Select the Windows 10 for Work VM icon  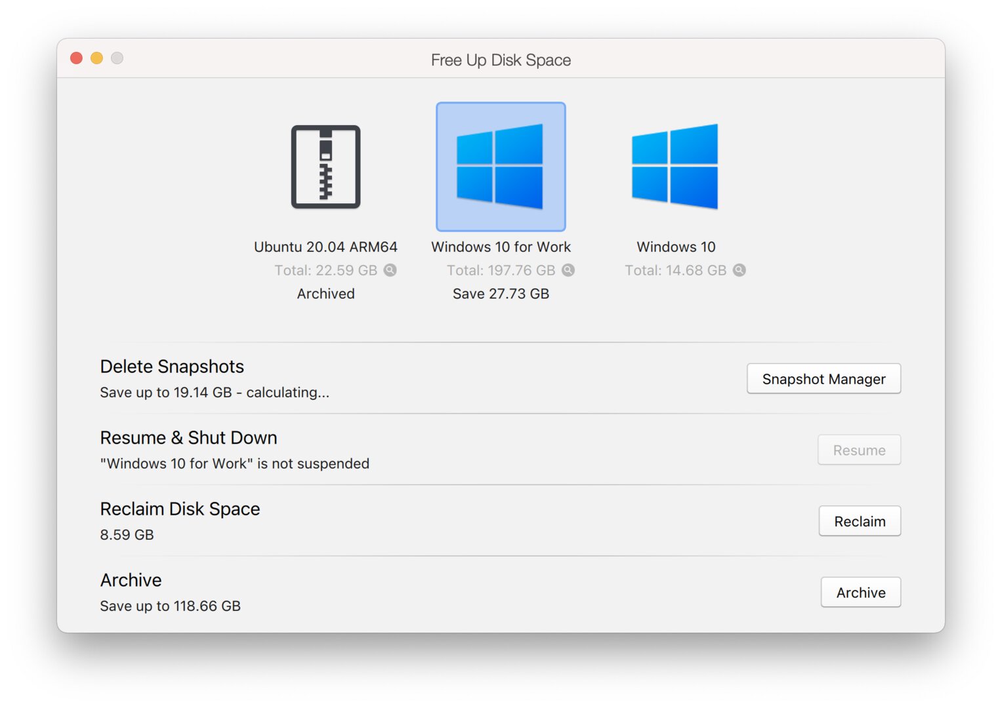(501, 167)
